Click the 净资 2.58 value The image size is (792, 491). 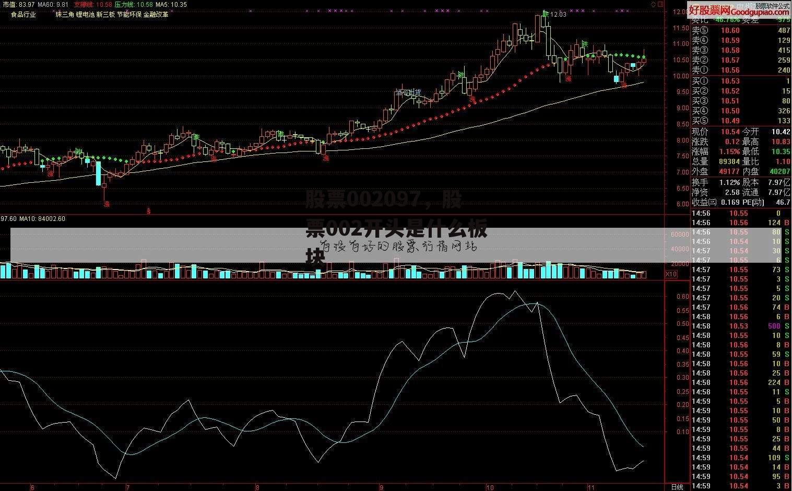pos(733,192)
